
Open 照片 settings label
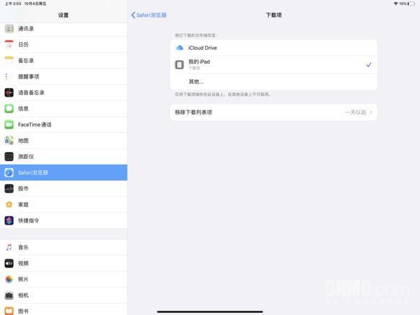coord(23,279)
